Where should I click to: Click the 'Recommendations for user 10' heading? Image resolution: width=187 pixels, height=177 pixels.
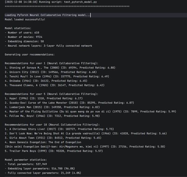coord(52,125)
